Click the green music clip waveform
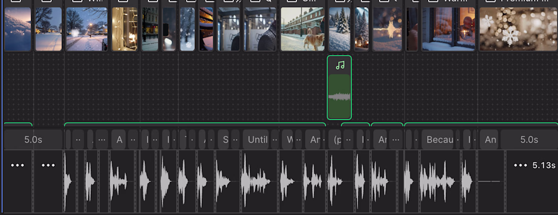 tap(339, 97)
